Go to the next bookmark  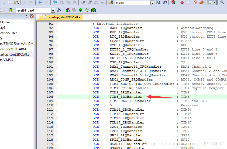pos(68,2)
